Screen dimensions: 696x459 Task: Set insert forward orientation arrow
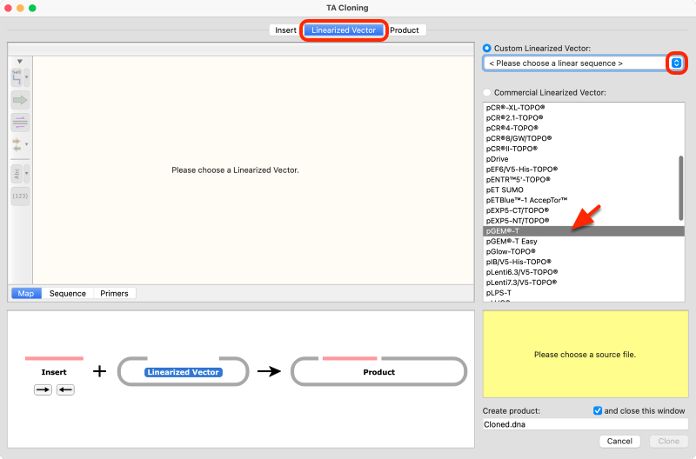click(x=43, y=389)
